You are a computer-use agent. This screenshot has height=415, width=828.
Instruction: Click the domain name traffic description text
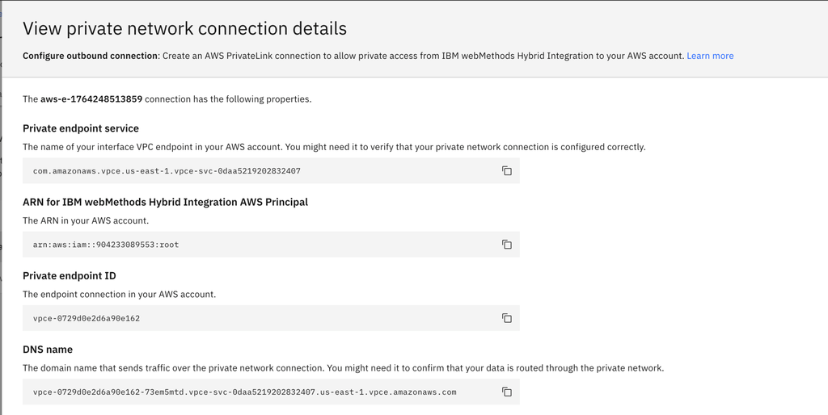coord(343,368)
